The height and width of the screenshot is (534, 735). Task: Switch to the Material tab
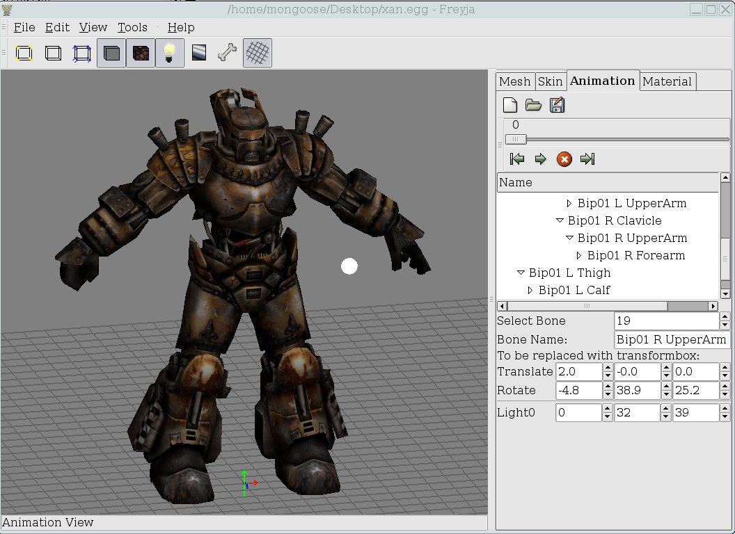(x=667, y=81)
